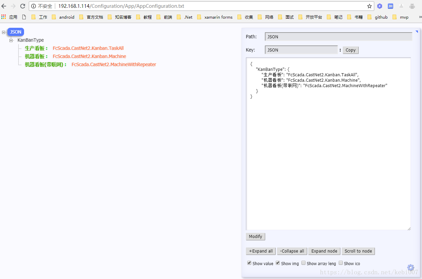Go back with the browser back arrow
The width and height of the screenshot is (422, 279).
[x=4, y=6]
